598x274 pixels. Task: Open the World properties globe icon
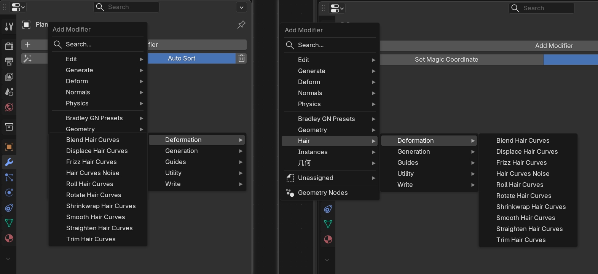[x=9, y=107]
